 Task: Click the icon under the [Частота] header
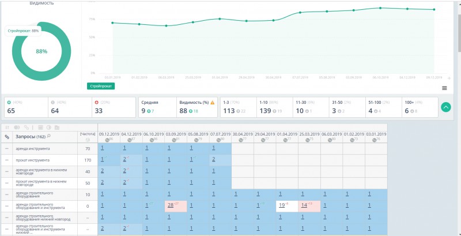[88, 140]
